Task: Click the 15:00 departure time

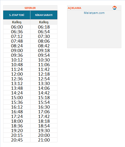Action: tap(17, 98)
